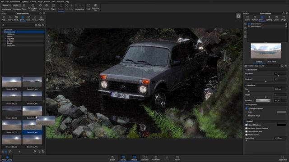Unlock the camera with lock icon
289x162 pixels.
click(238, 16)
